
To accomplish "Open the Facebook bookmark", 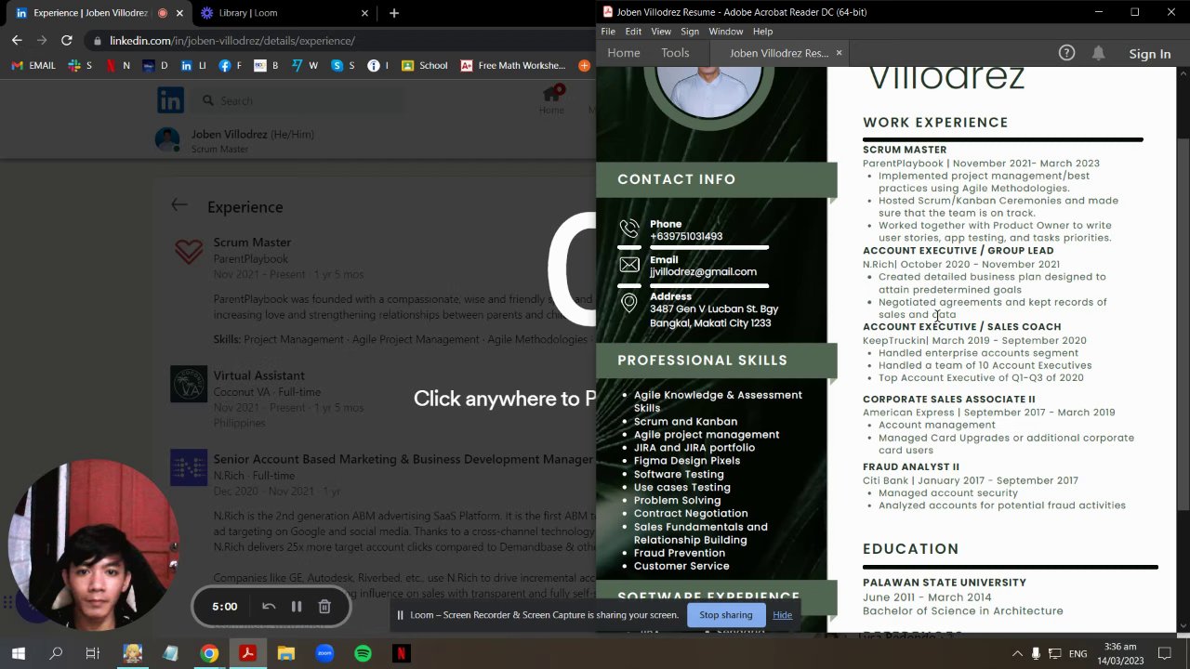I will point(231,65).
